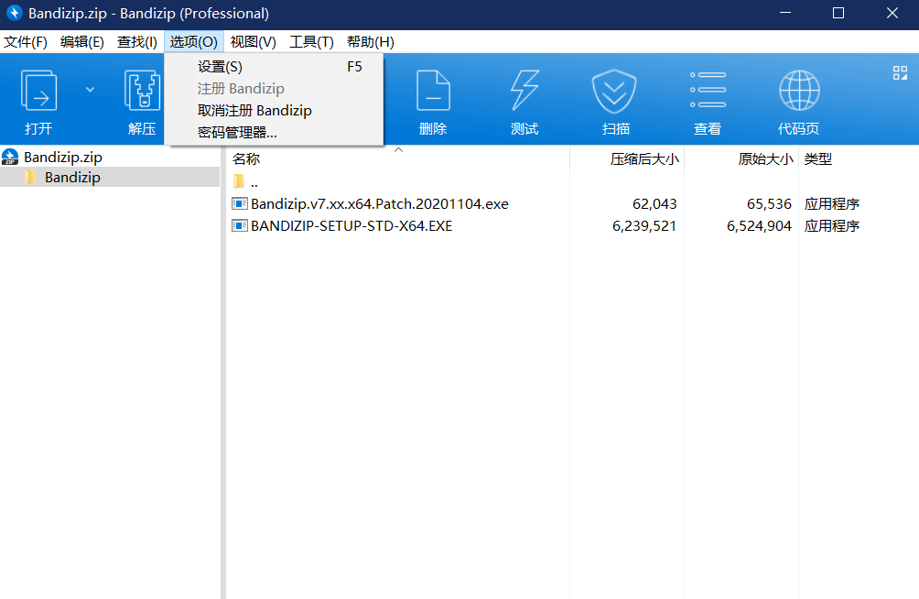Click original size value 6,524,904

(x=759, y=226)
